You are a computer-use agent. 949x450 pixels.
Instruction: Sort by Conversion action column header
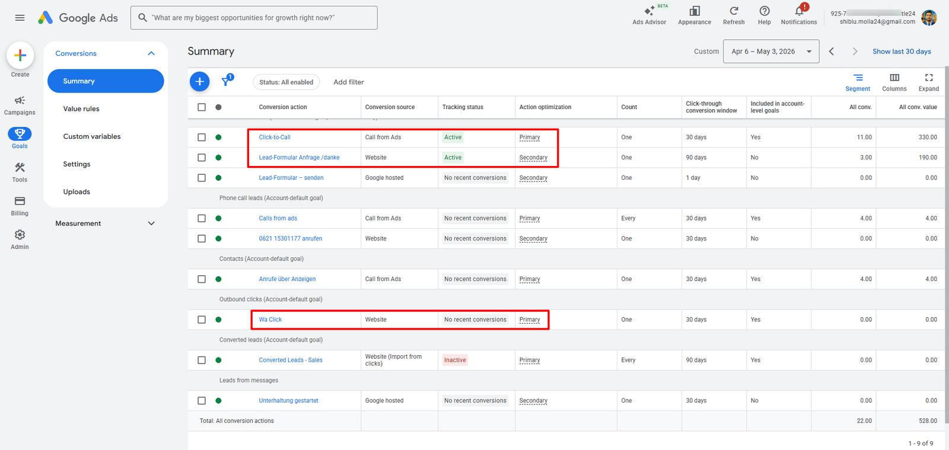tap(283, 107)
